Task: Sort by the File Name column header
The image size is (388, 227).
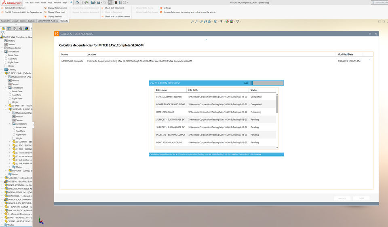Action: [x=171, y=90]
